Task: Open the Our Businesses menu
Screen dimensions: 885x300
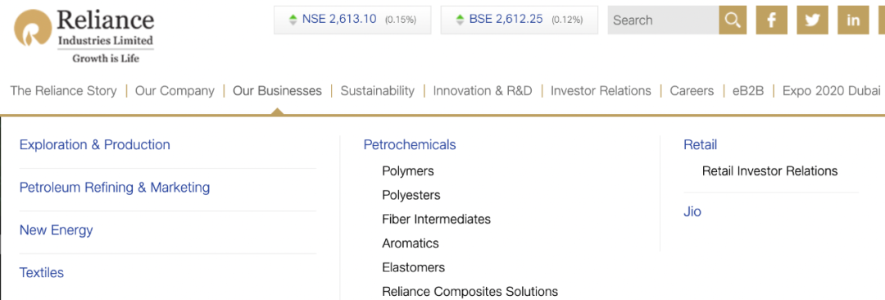Action: tap(277, 91)
